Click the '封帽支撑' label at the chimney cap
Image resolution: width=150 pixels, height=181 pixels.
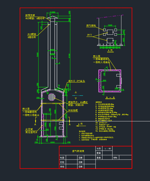click(30, 15)
